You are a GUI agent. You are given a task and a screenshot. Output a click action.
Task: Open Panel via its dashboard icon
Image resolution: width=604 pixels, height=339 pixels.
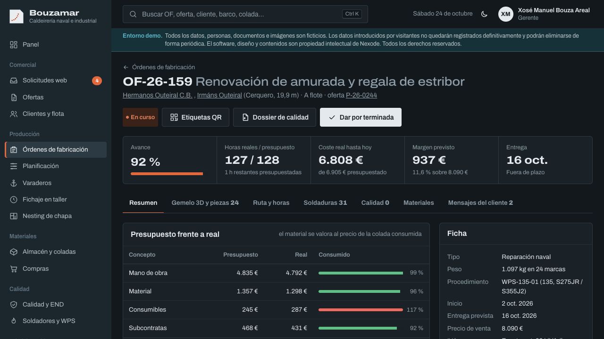click(x=14, y=44)
